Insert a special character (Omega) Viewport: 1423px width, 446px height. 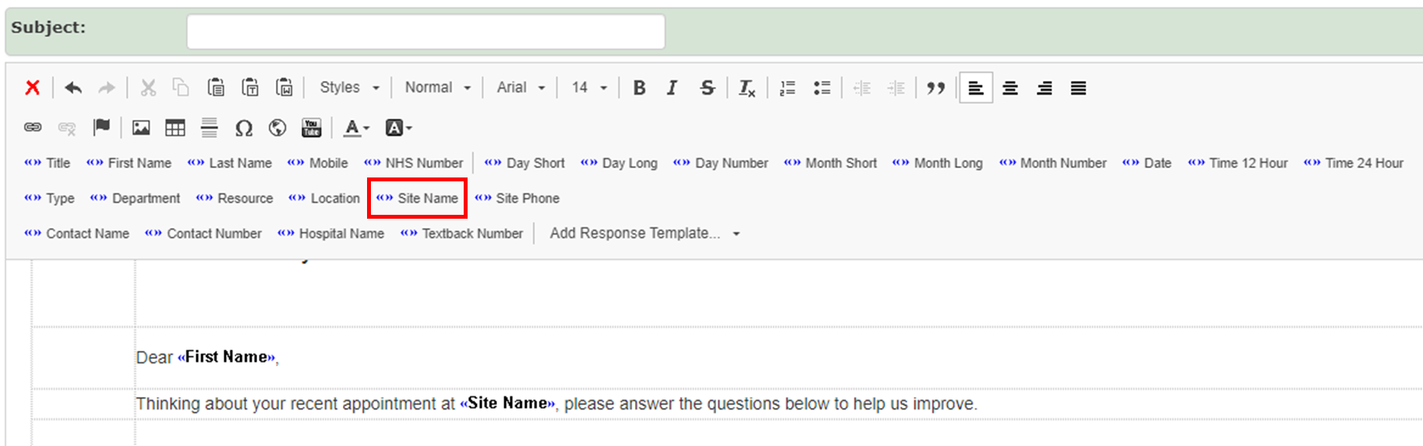pyautogui.click(x=244, y=128)
